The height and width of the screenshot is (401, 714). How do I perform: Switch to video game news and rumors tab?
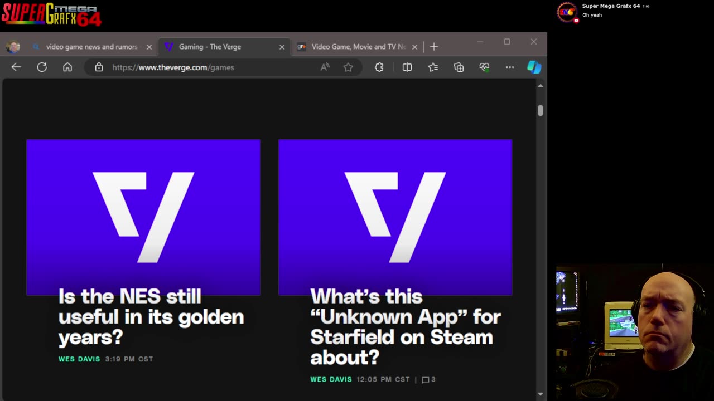coord(91,47)
